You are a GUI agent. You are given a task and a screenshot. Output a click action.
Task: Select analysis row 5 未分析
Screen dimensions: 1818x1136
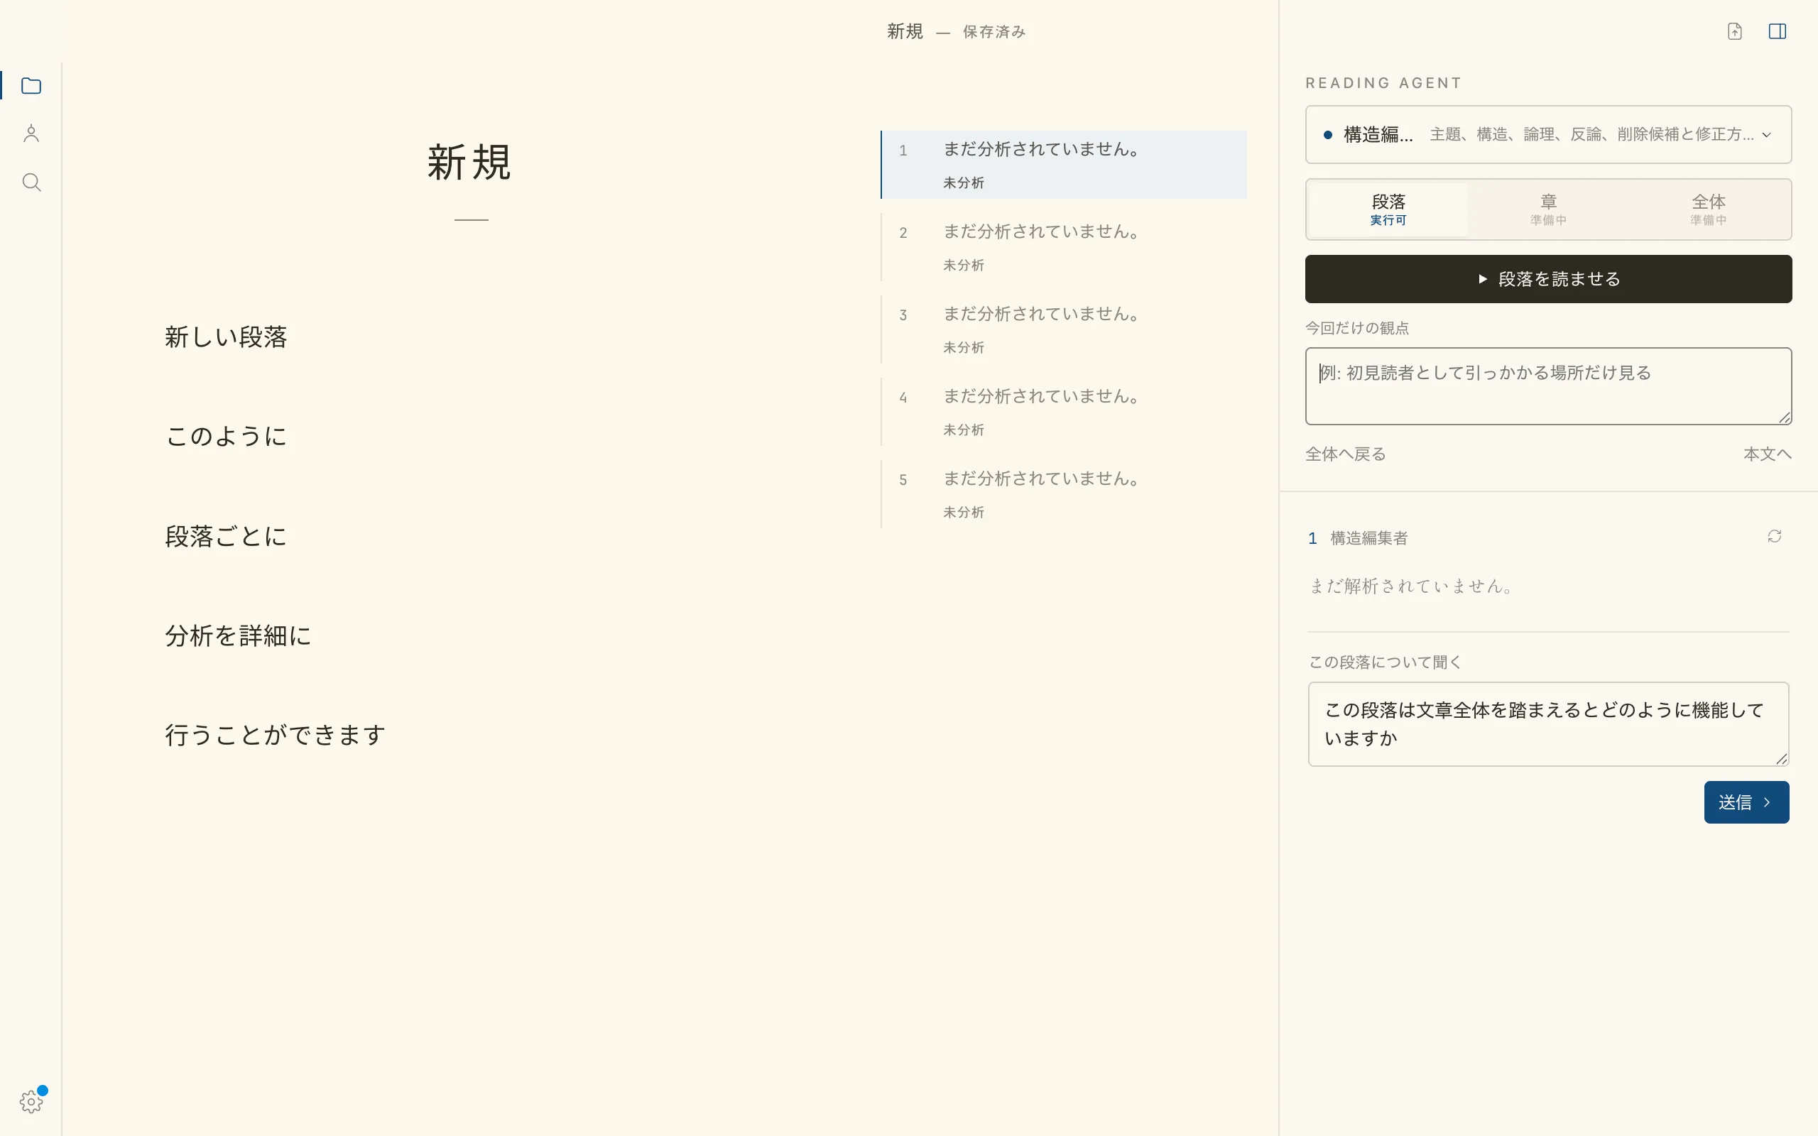[x=1064, y=494]
